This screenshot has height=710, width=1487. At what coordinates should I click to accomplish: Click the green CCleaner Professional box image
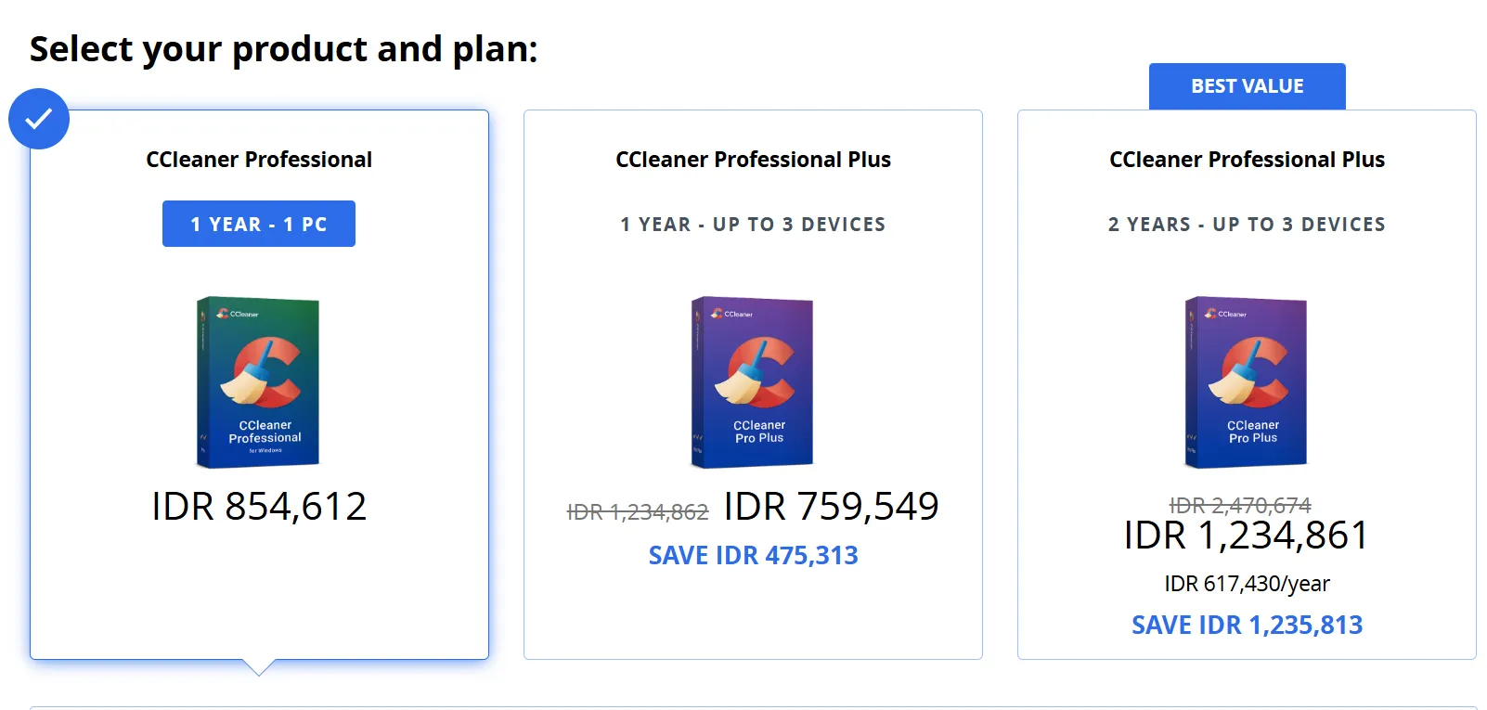point(258,381)
